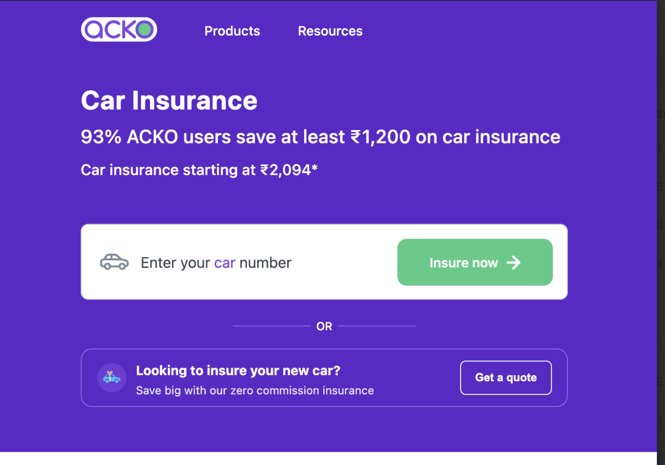Click the line right of OR
This screenshot has width=665, height=465.
click(376, 326)
